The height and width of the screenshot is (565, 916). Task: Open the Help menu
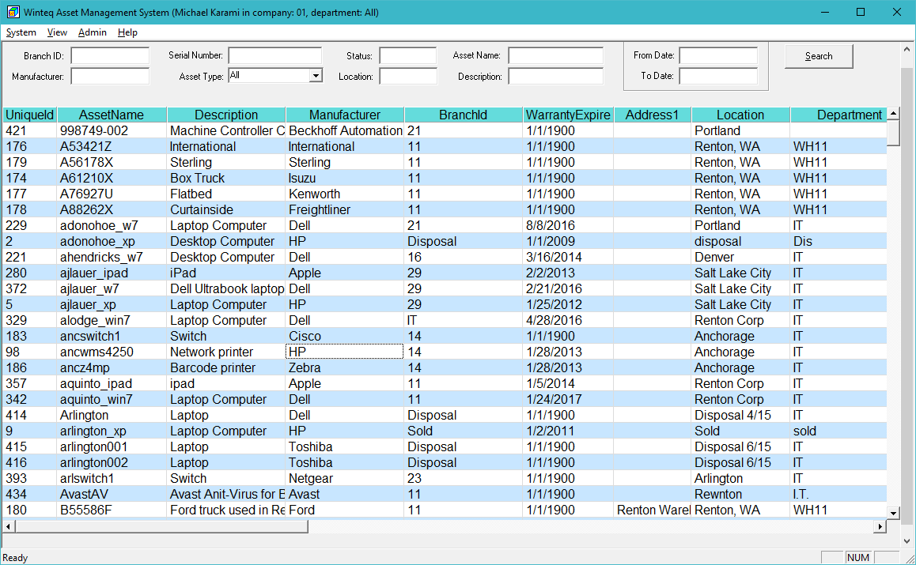[x=127, y=32]
